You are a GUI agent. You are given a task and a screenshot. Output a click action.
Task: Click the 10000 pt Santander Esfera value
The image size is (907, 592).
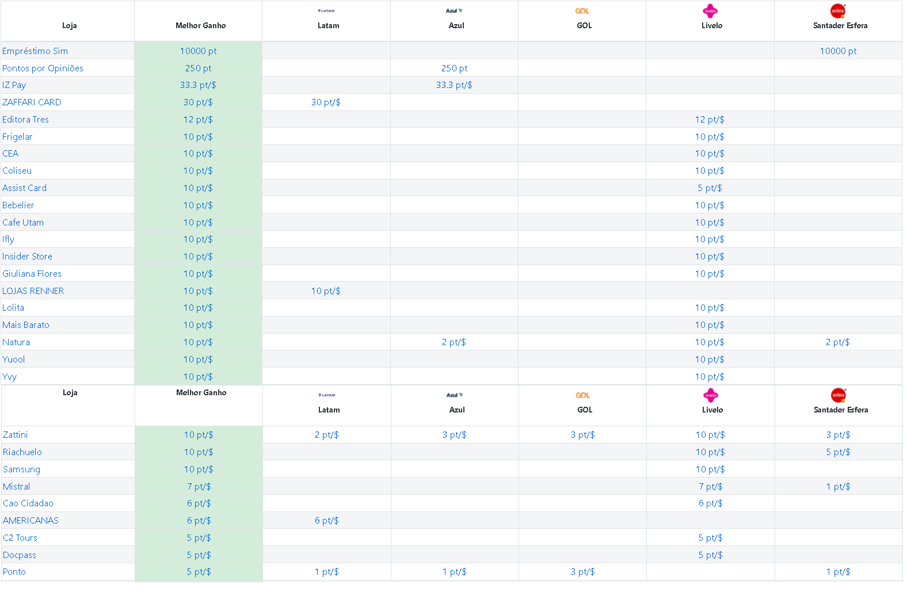pyautogui.click(x=838, y=51)
